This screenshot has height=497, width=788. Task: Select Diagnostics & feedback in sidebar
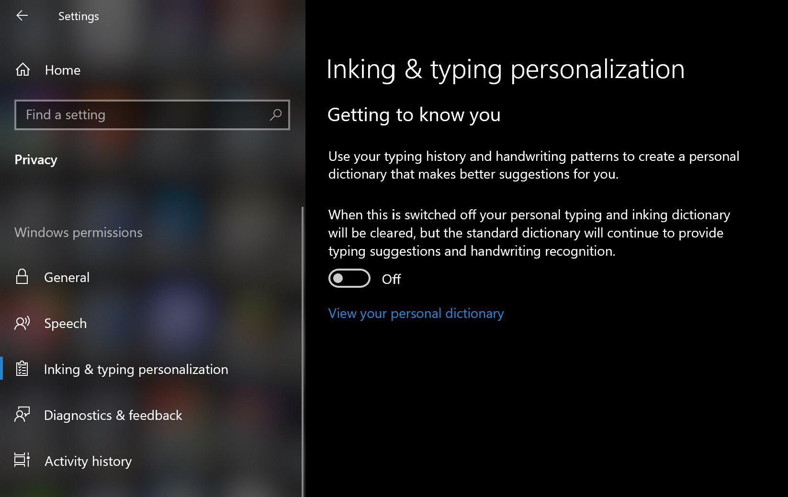113,415
